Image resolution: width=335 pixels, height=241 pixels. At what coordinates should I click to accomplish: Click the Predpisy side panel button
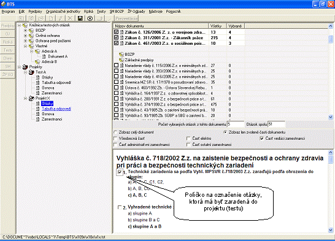point(7,26)
